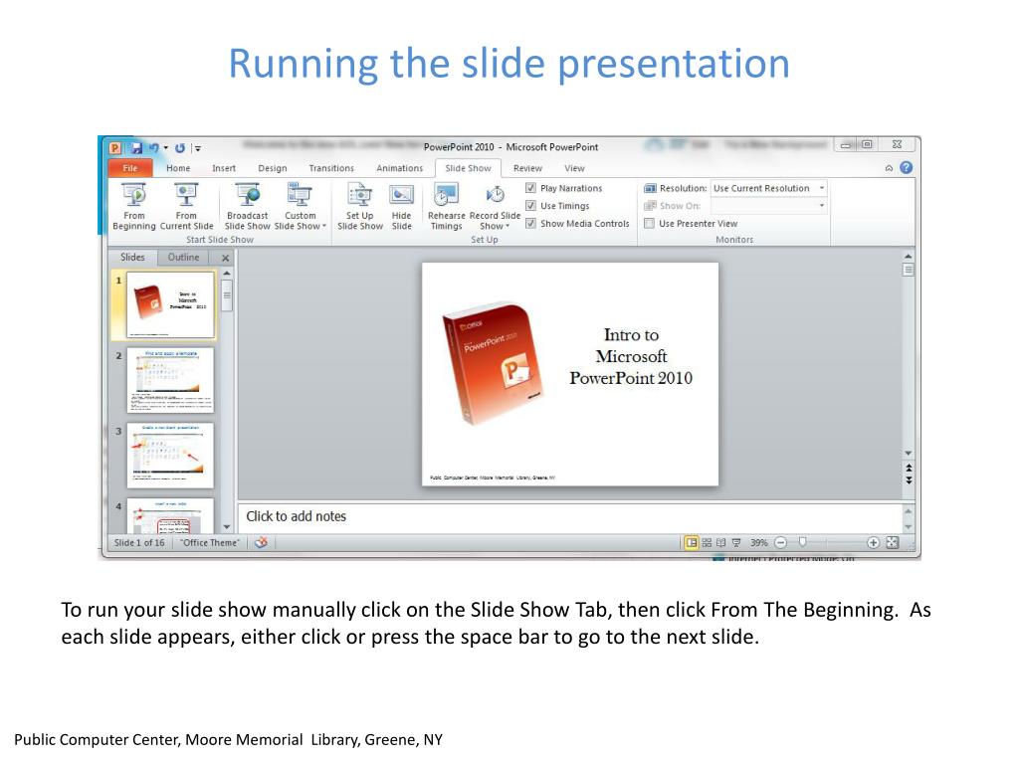Select slide 3 thumbnail
This screenshot has height=764, width=1019.
pos(170,456)
